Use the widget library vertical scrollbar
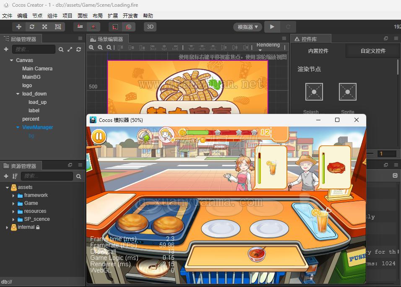 (x=398, y=67)
